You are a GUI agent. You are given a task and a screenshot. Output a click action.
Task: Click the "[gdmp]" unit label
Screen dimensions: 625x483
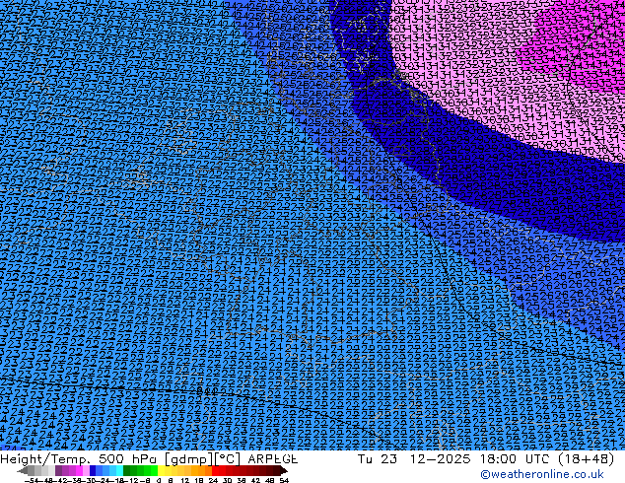coord(189,459)
